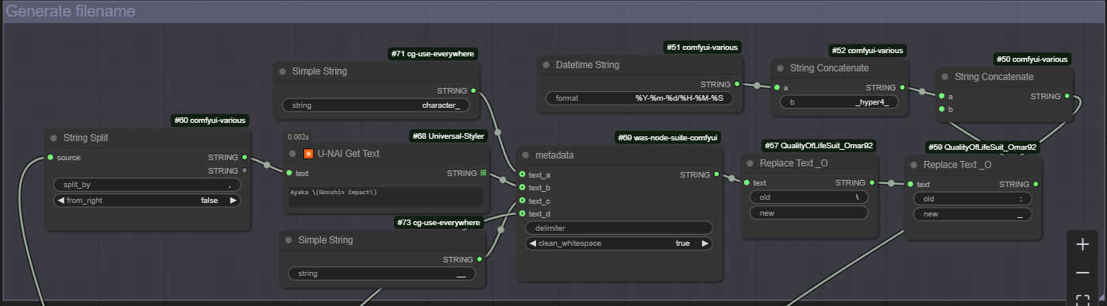Click the split_by input field

(146, 185)
